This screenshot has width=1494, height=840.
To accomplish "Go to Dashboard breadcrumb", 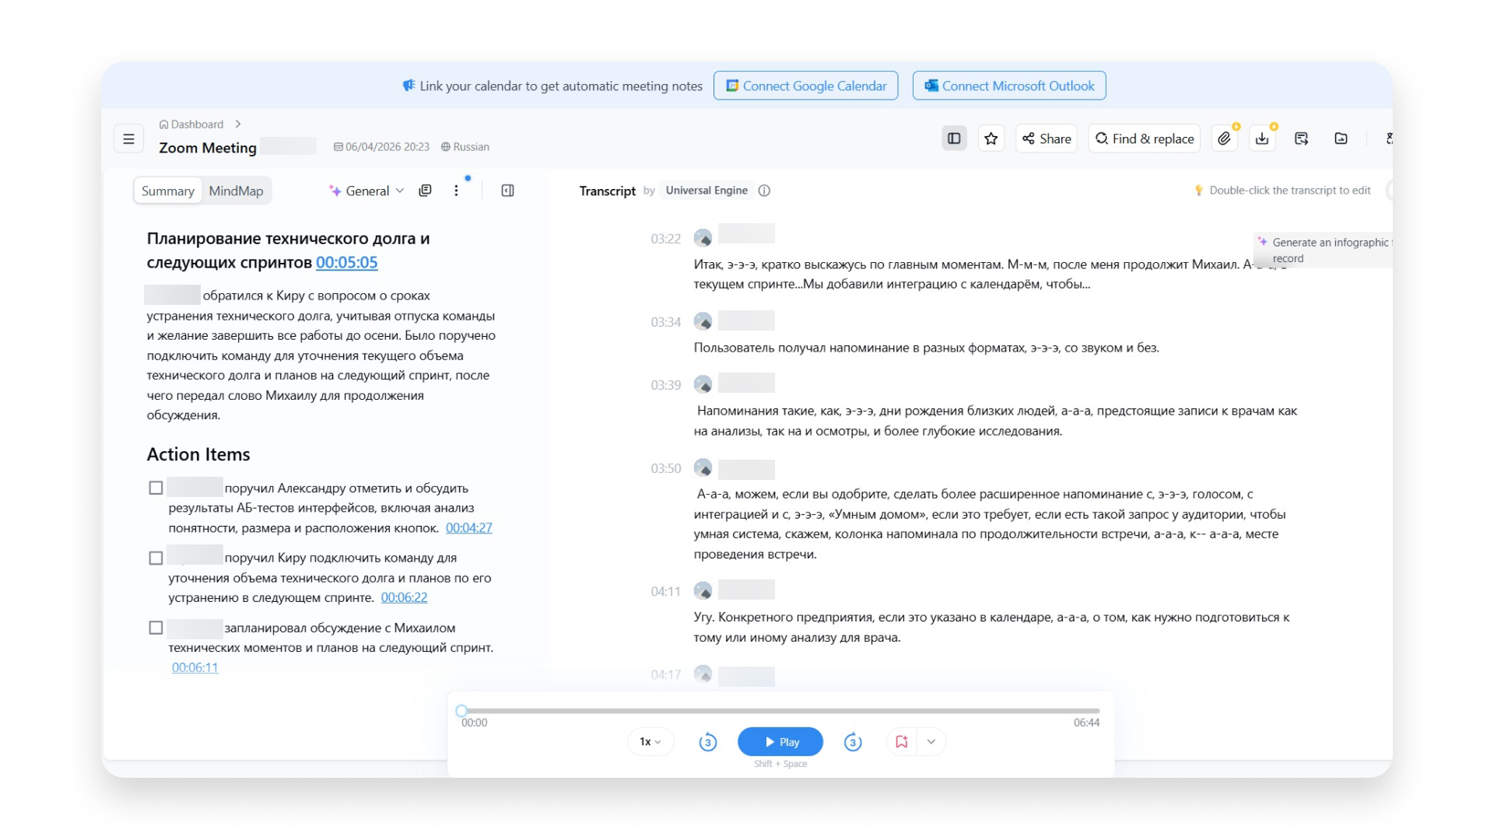I will tap(191, 124).
